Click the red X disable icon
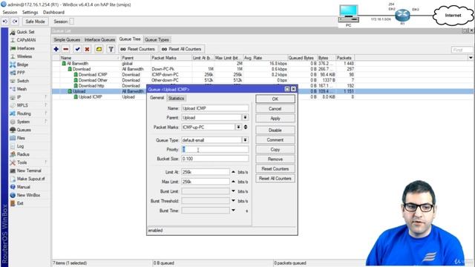The image size is (475, 267). [88, 49]
